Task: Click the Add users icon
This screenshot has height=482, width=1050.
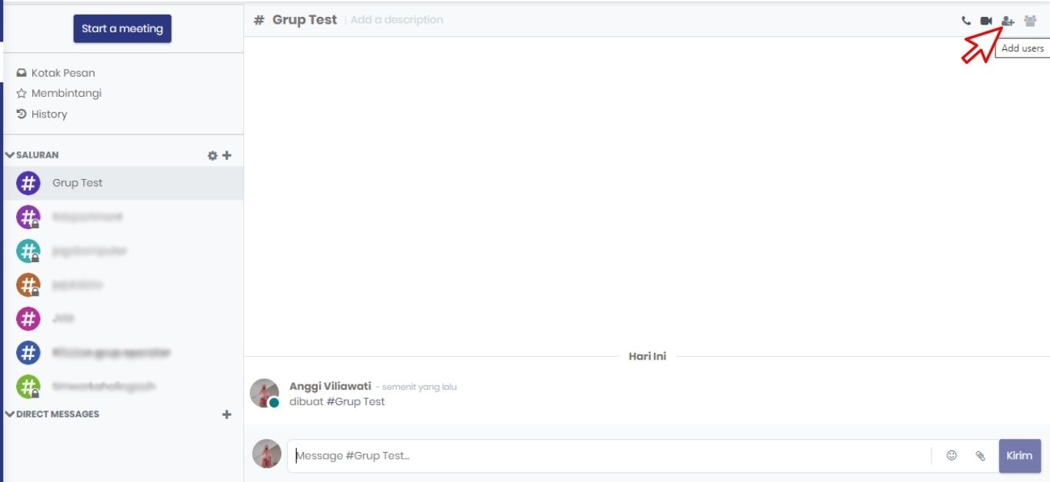Action: click(1008, 21)
